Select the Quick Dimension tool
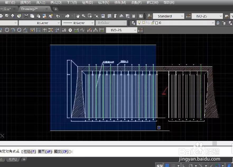The height and width of the screenshot is (167, 233). pyautogui.click(x=32, y=30)
